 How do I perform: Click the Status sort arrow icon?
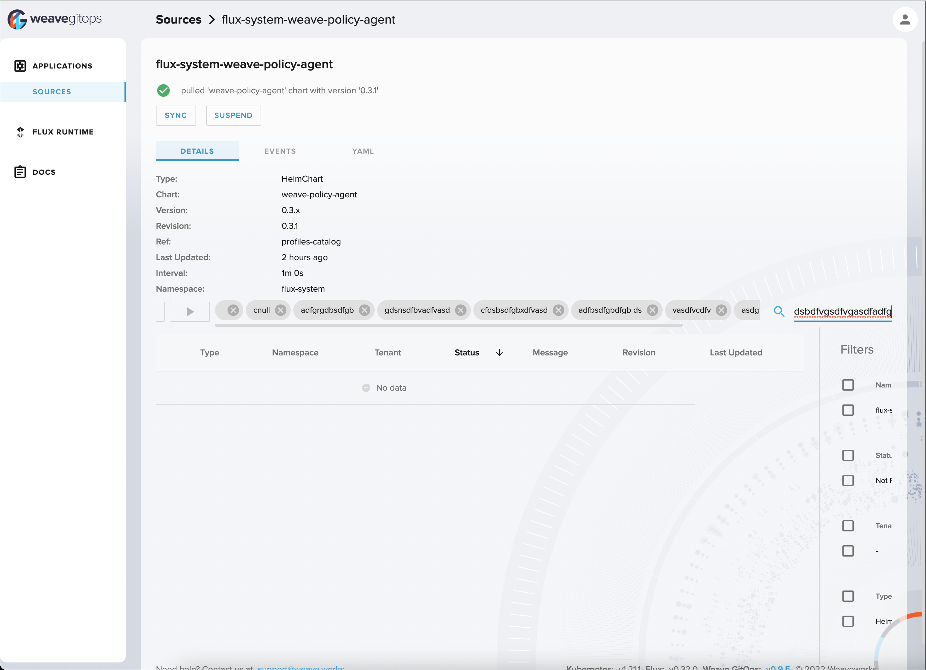tap(499, 353)
